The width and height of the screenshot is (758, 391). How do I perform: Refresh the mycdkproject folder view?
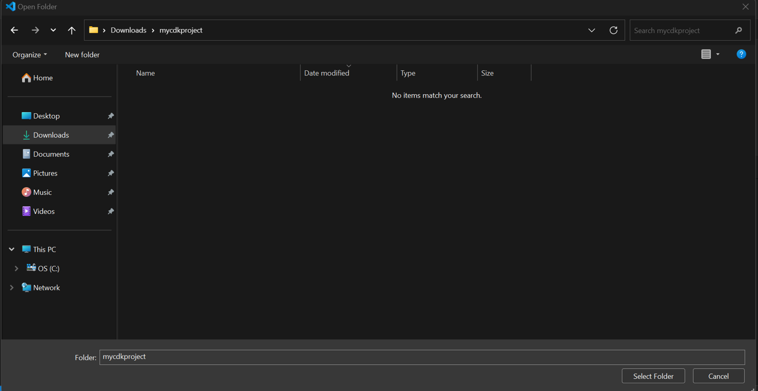tap(613, 30)
